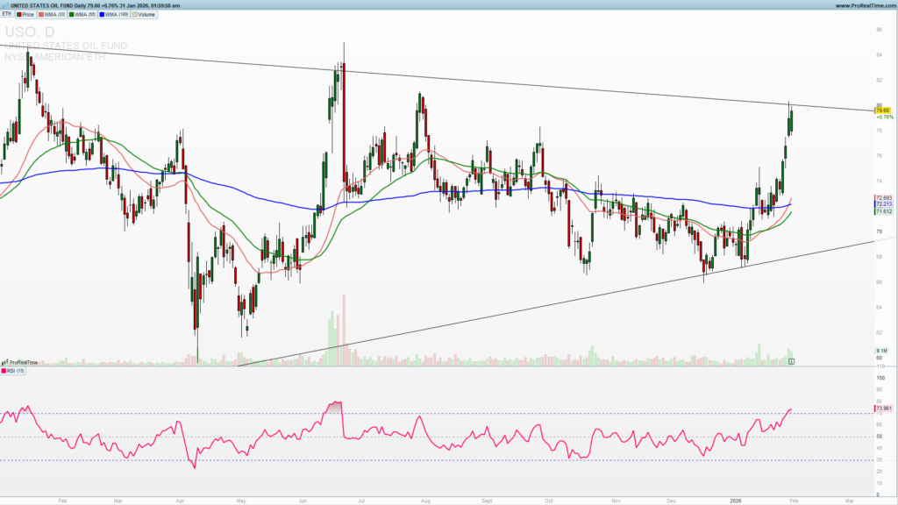The width and height of the screenshot is (898, 505).
Task: Click the info icon below the volume bars
Action: click(x=792, y=359)
